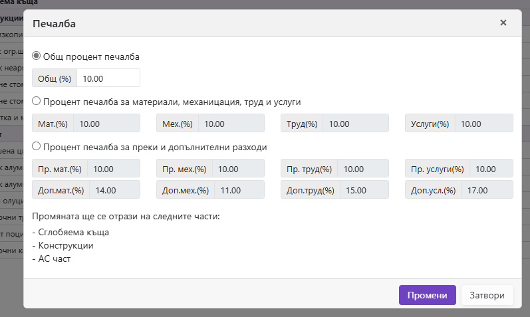This screenshot has width=530, height=317.
Task: Click the Пр. услуги(%) field
Action: coord(491,169)
